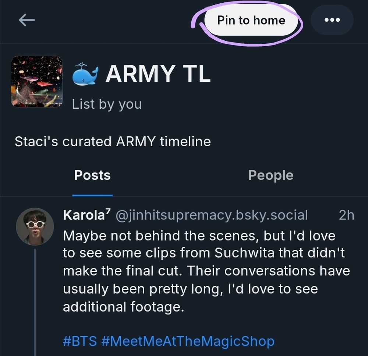Open the #BTS hashtag

click(x=80, y=341)
